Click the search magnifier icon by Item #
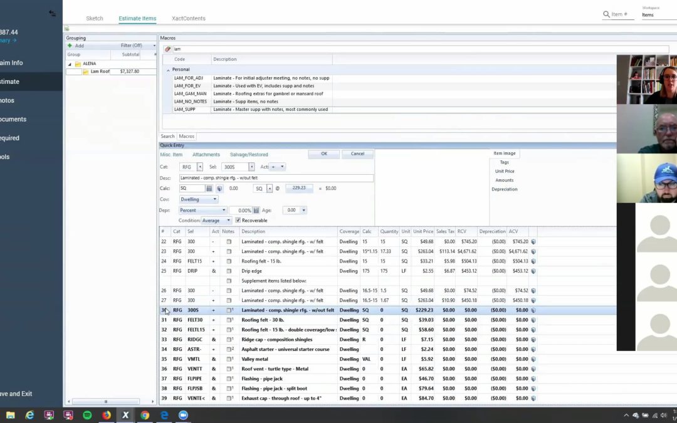The height and width of the screenshot is (423, 677). pos(606,14)
